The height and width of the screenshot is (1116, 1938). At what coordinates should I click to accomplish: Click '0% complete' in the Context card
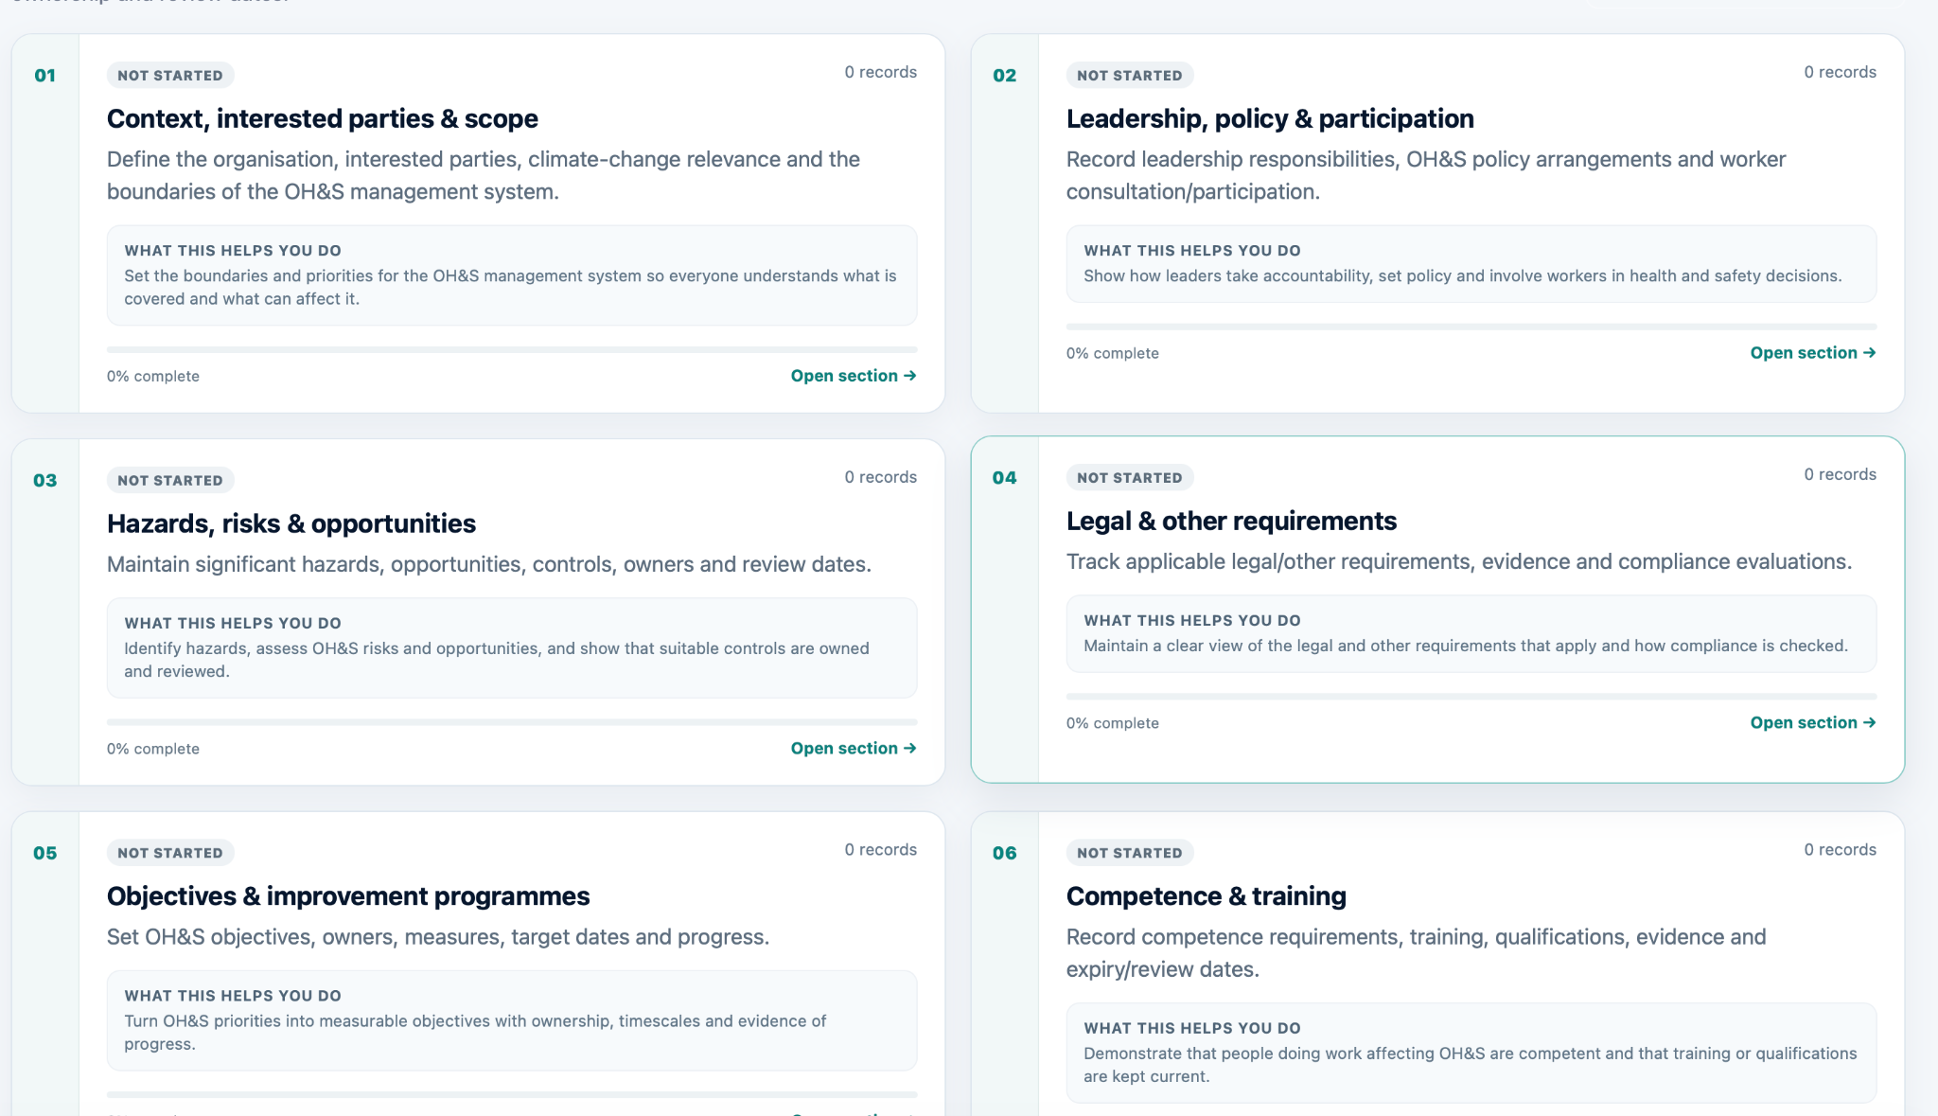pyautogui.click(x=153, y=377)
